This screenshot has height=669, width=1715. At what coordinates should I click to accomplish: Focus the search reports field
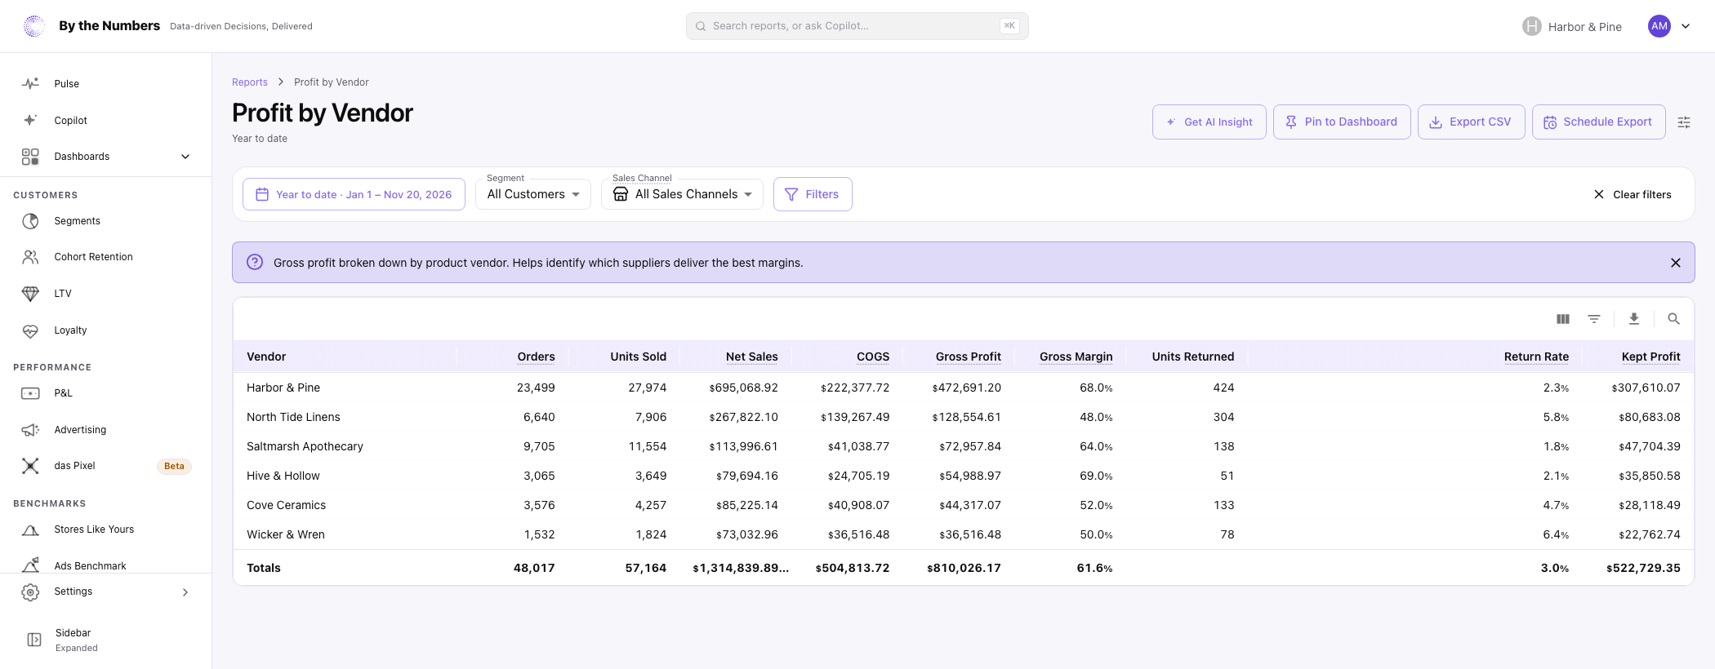[857, 26]
